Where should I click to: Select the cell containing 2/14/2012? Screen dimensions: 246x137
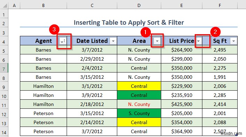coord(92,122)
